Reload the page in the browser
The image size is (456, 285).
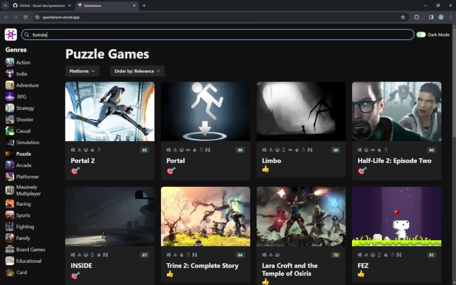[x=26, y=17]
